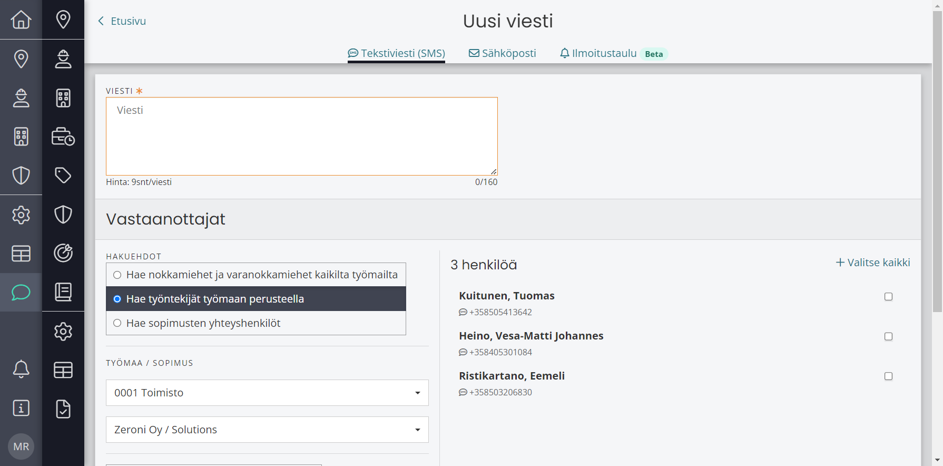Open the building icon in the first sidebar column

tap(21, 137)
